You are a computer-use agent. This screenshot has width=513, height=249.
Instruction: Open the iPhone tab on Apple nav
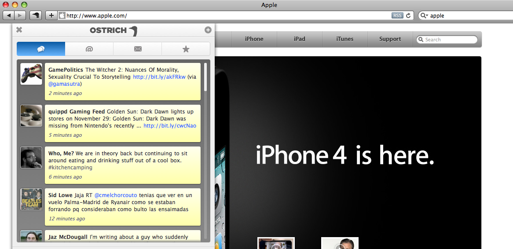coord(254,39)
